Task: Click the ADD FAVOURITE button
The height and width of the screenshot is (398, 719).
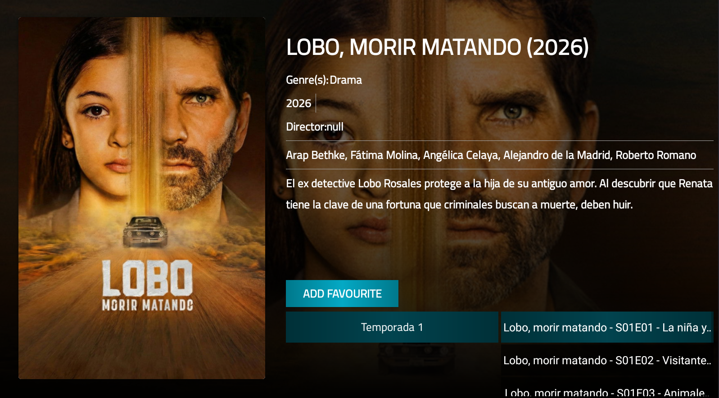Action: [342, 294]
